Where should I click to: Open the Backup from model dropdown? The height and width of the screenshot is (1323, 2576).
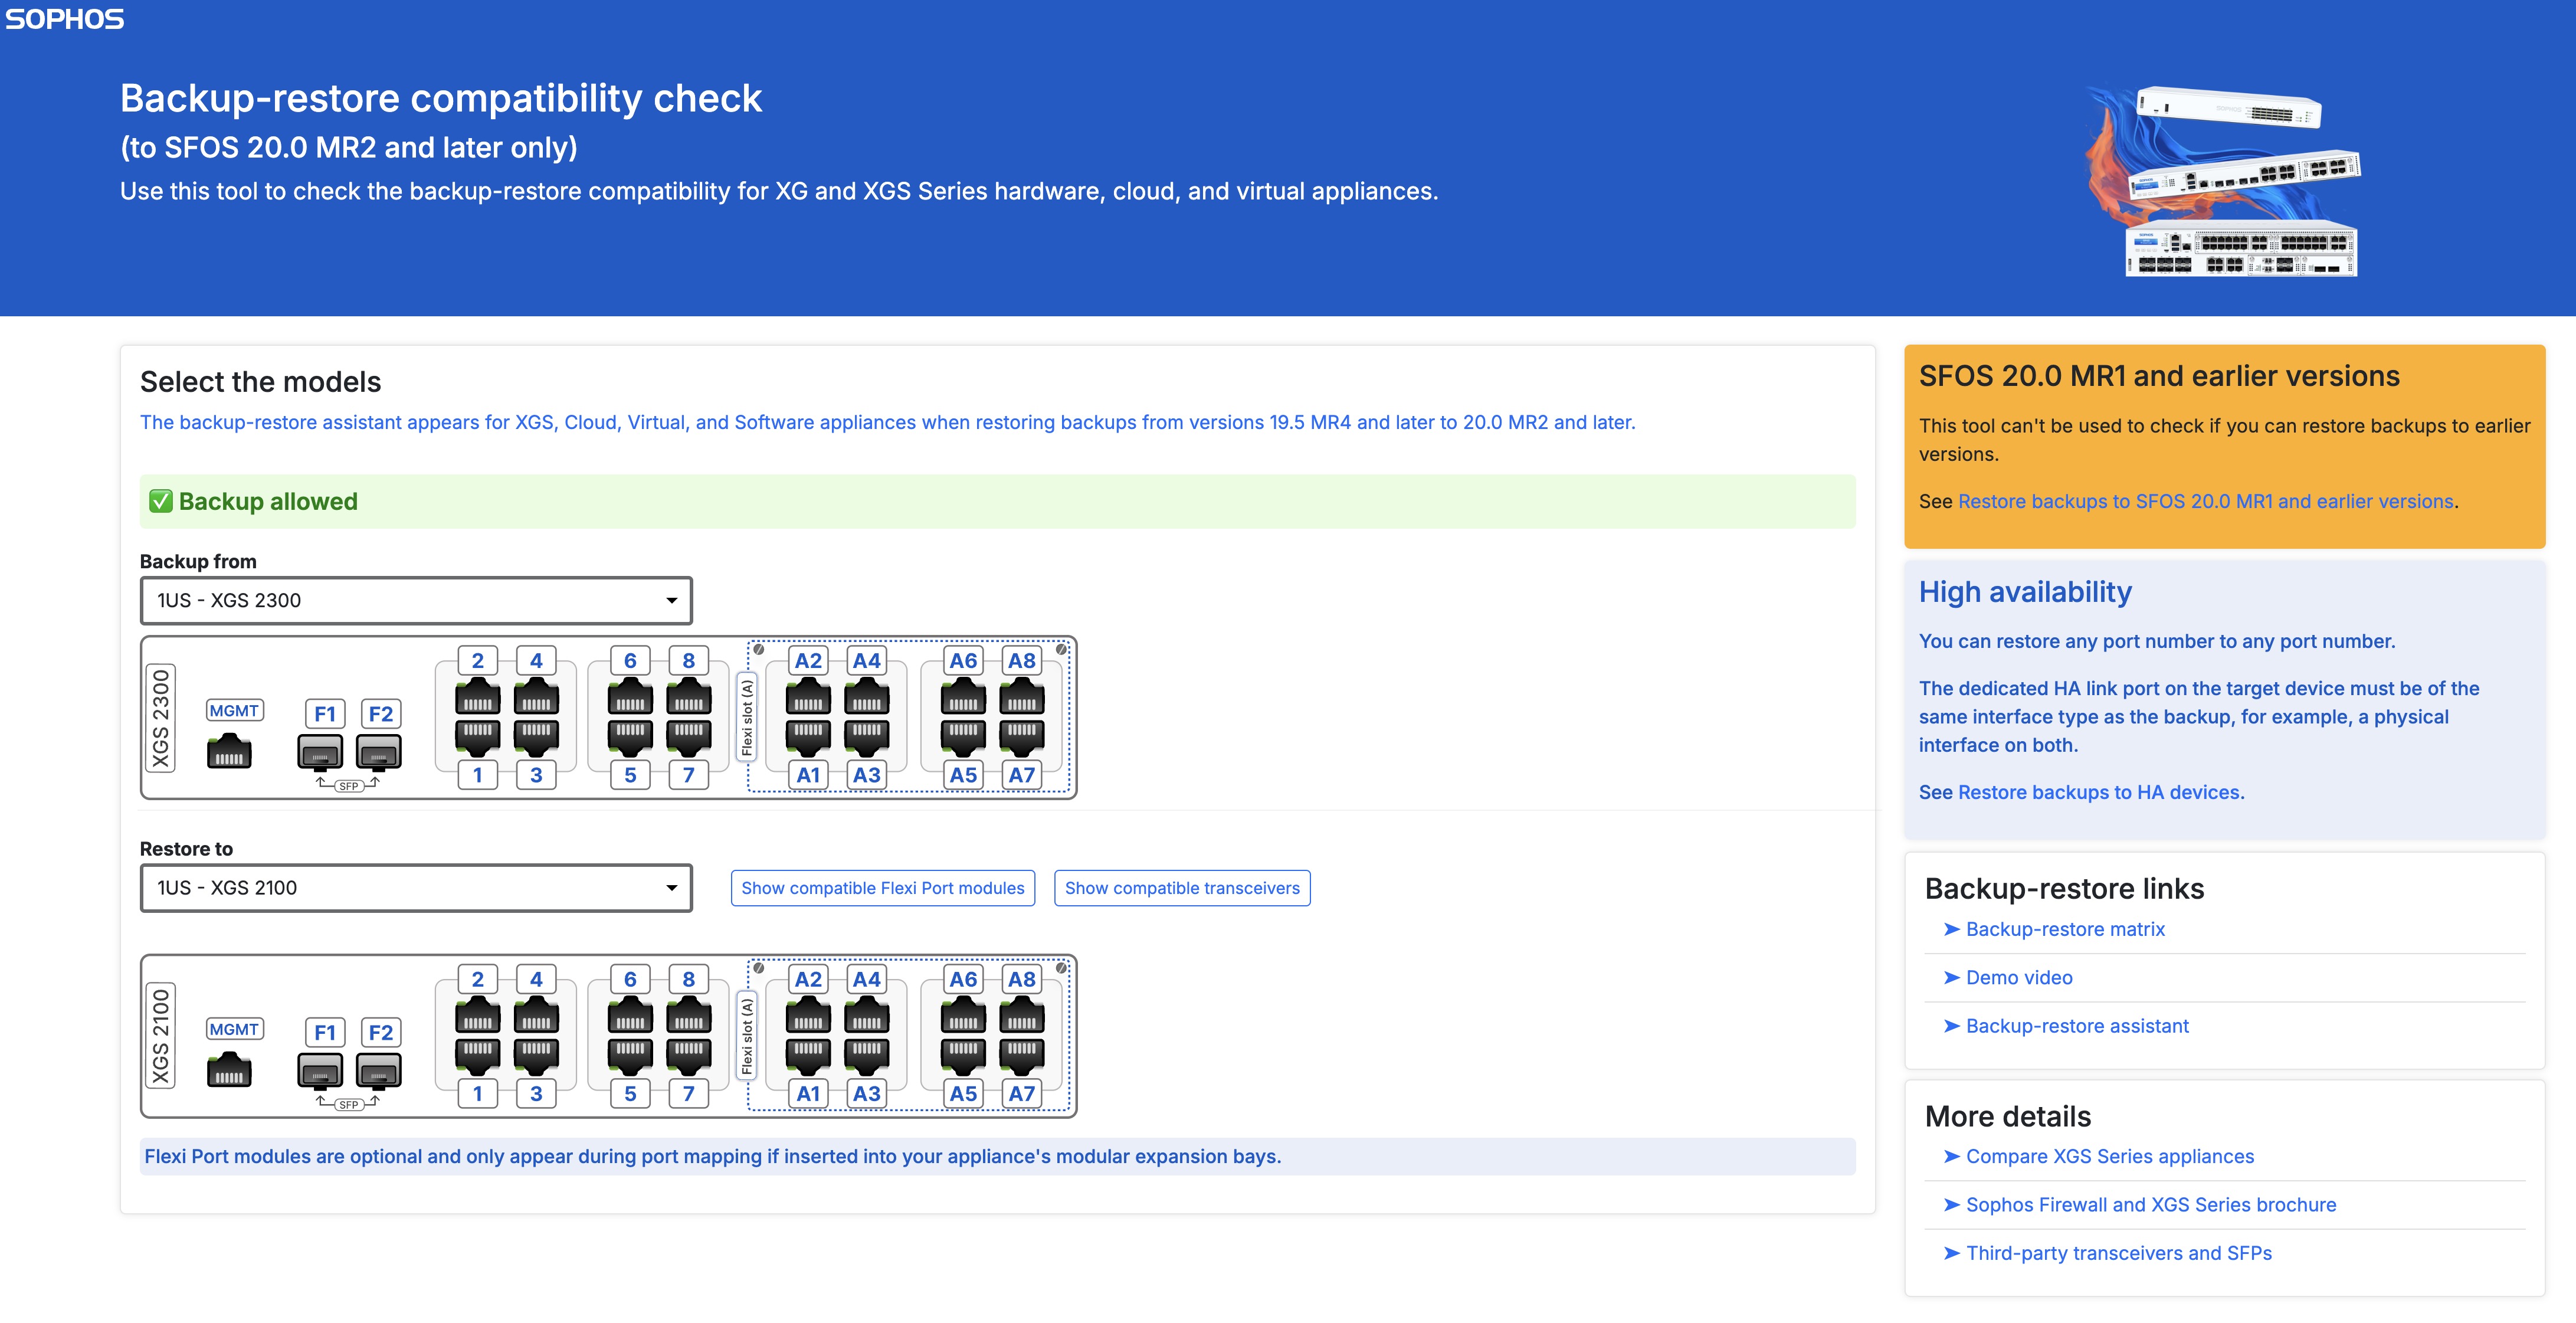pos(416,600)
